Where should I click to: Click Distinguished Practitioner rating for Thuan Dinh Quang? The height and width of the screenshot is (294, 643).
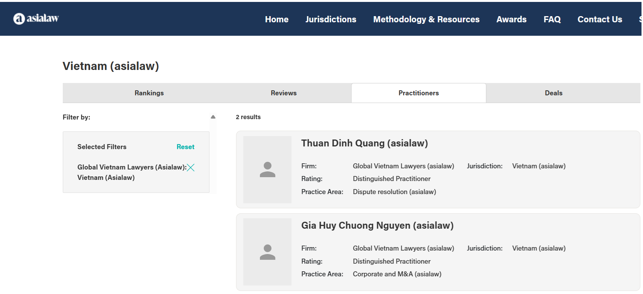click(x=392, y=179)
